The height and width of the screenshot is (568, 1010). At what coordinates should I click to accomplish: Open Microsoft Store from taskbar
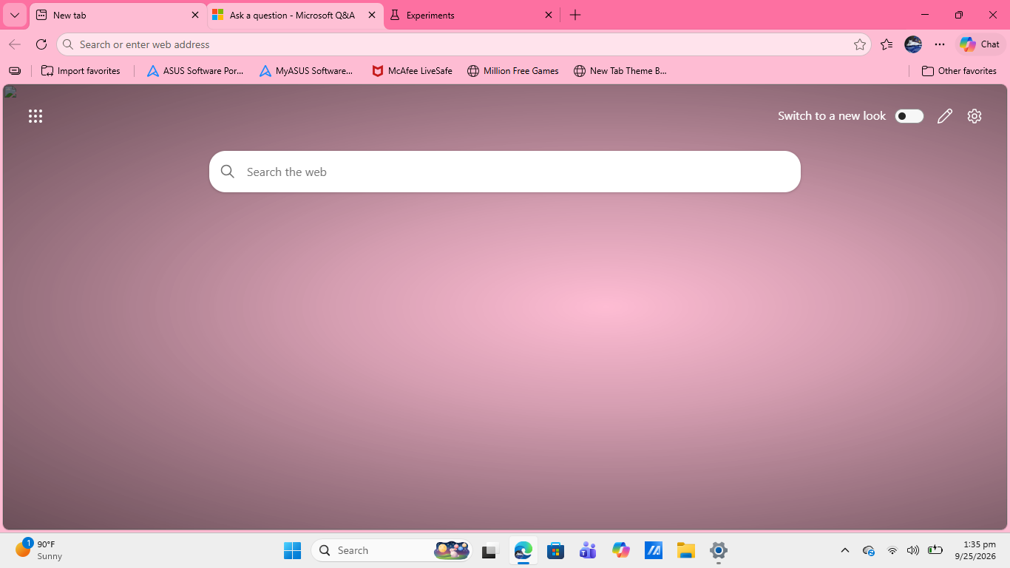coord(556,550)
